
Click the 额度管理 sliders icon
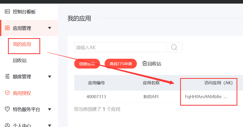click(x=7, y=76)
